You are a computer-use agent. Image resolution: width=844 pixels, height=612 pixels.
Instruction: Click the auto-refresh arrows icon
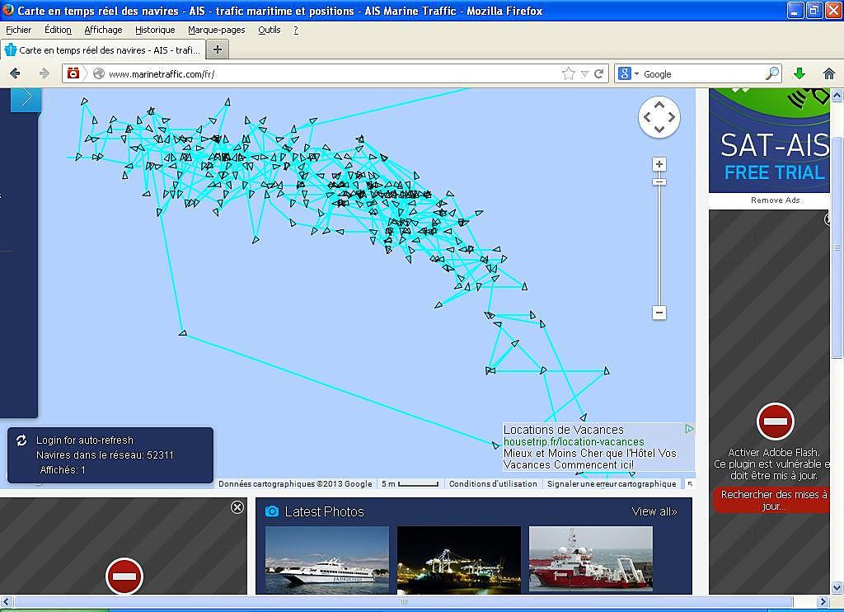point(21,440)
